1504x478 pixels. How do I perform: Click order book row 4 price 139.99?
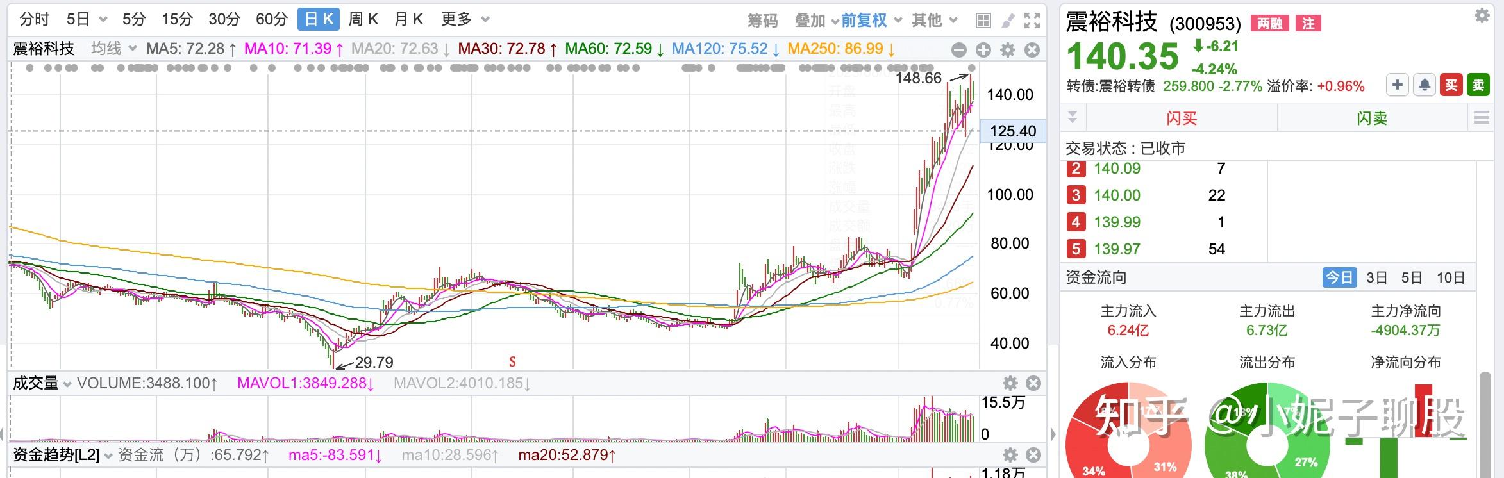pos(1117,222)
